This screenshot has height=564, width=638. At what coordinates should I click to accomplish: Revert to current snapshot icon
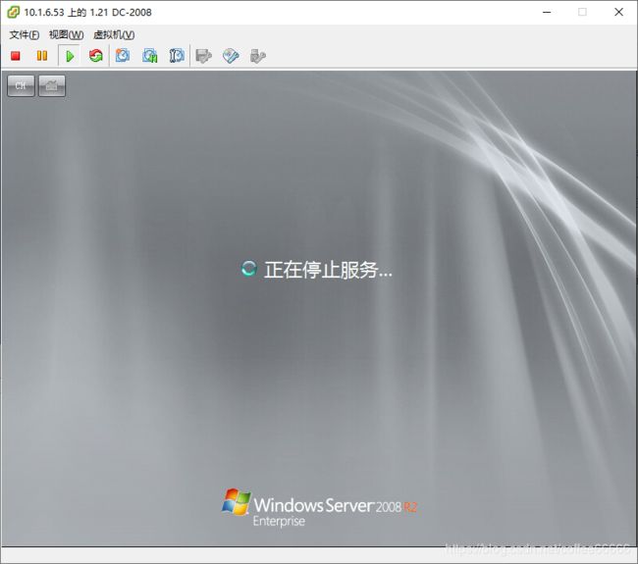click(150, 56)
